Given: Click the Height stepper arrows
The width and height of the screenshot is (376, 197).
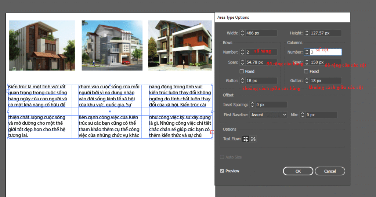Looking at the screenshot, I should pos(307,33).
